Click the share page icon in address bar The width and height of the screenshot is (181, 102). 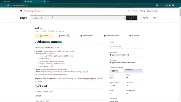(x=160, y=5)
